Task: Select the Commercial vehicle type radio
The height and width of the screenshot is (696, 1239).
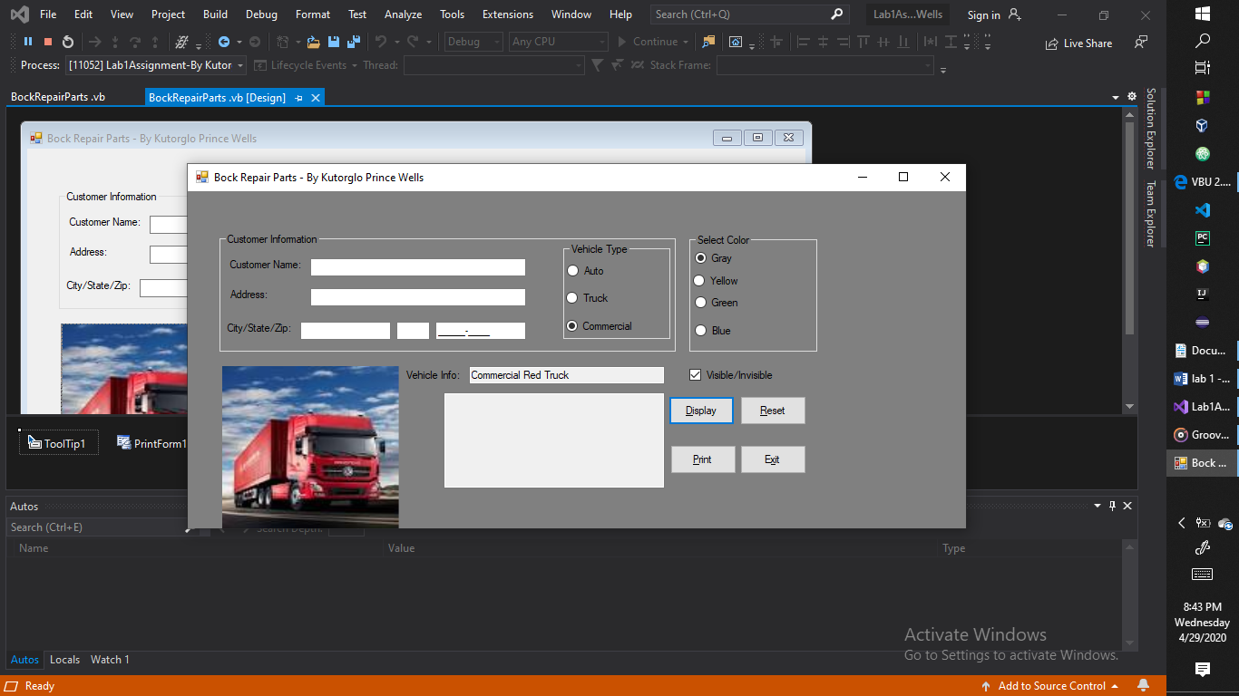Action: point(572,325)
